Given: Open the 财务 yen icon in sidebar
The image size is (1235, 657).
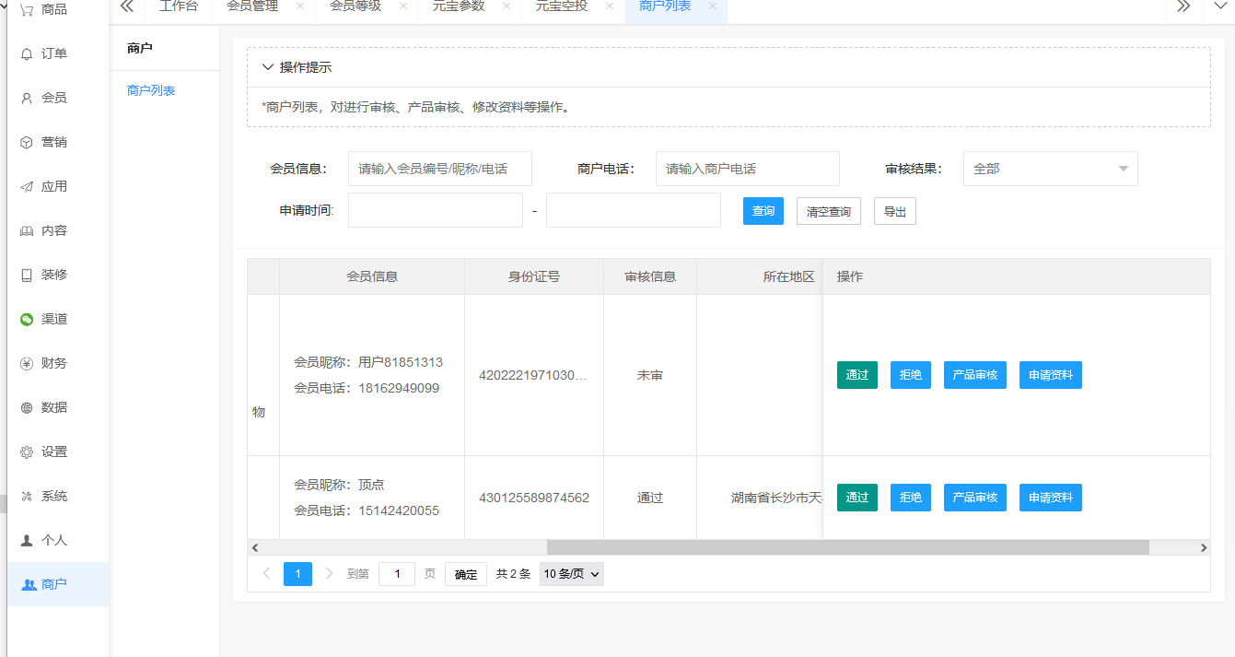Looking at the screenshot, I should (27, 364).
